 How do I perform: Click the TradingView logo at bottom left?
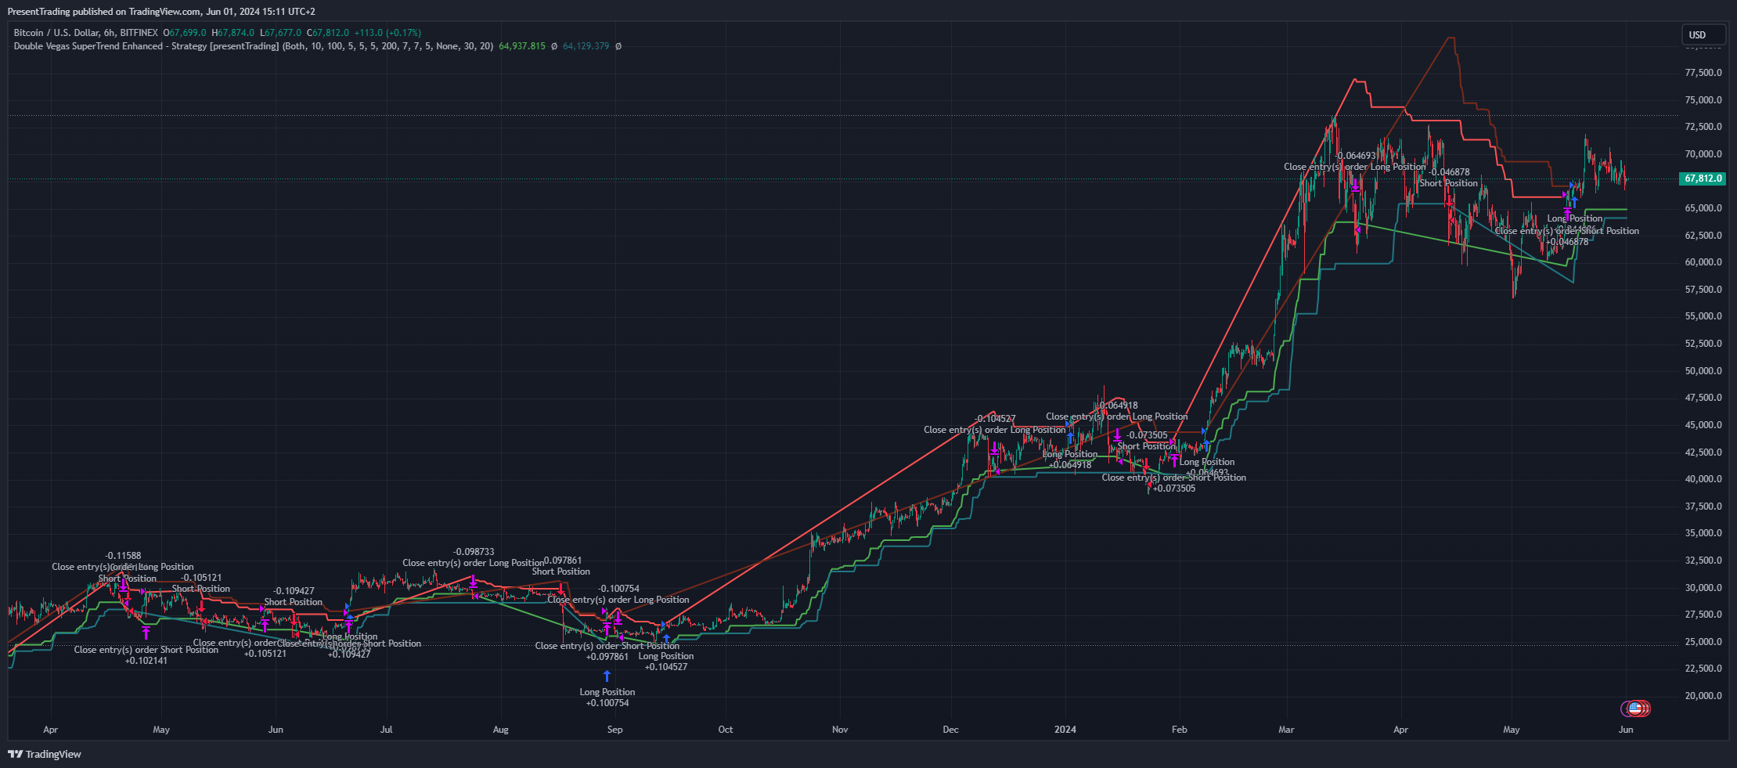(45, 754)
